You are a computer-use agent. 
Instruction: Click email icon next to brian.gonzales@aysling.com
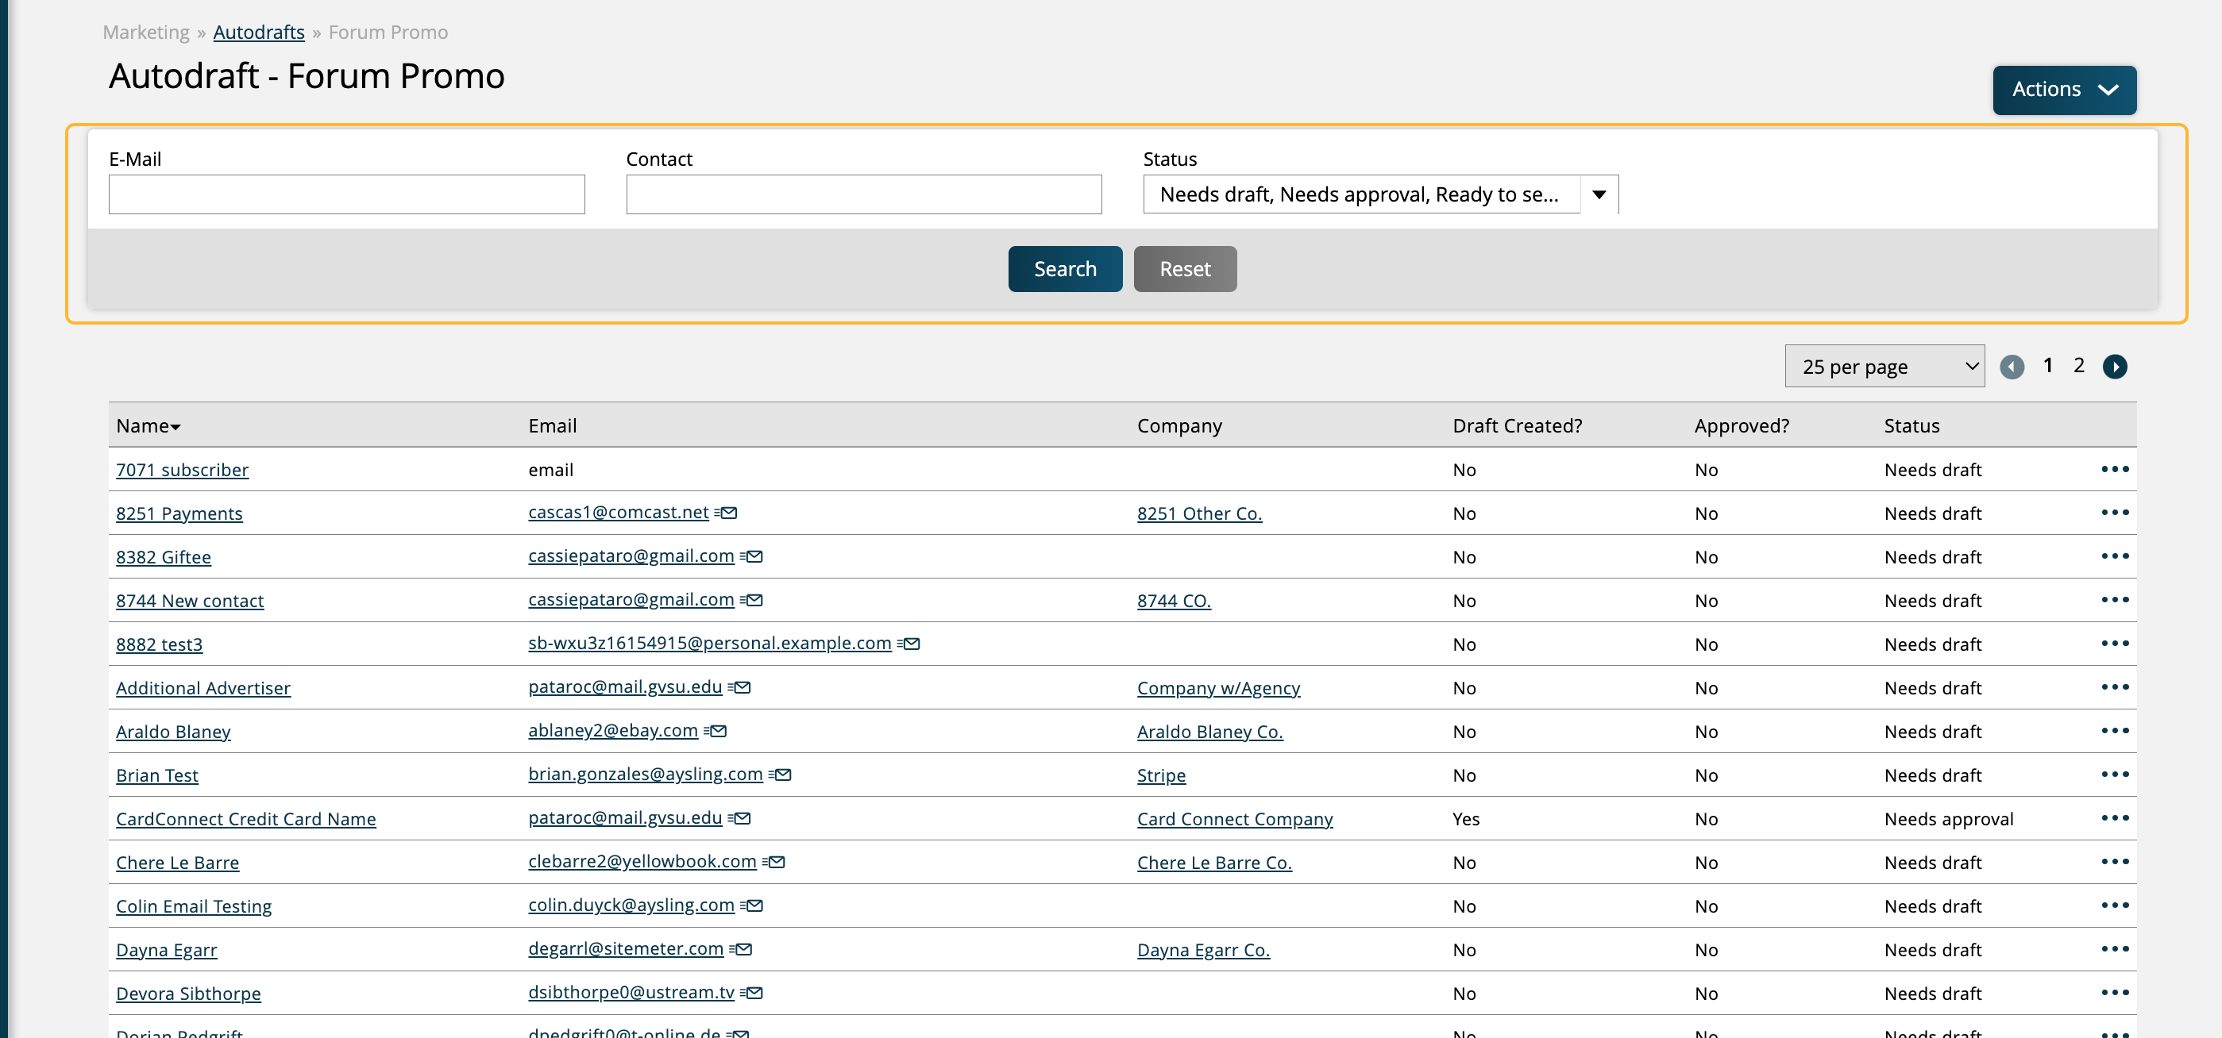(781, 775)
